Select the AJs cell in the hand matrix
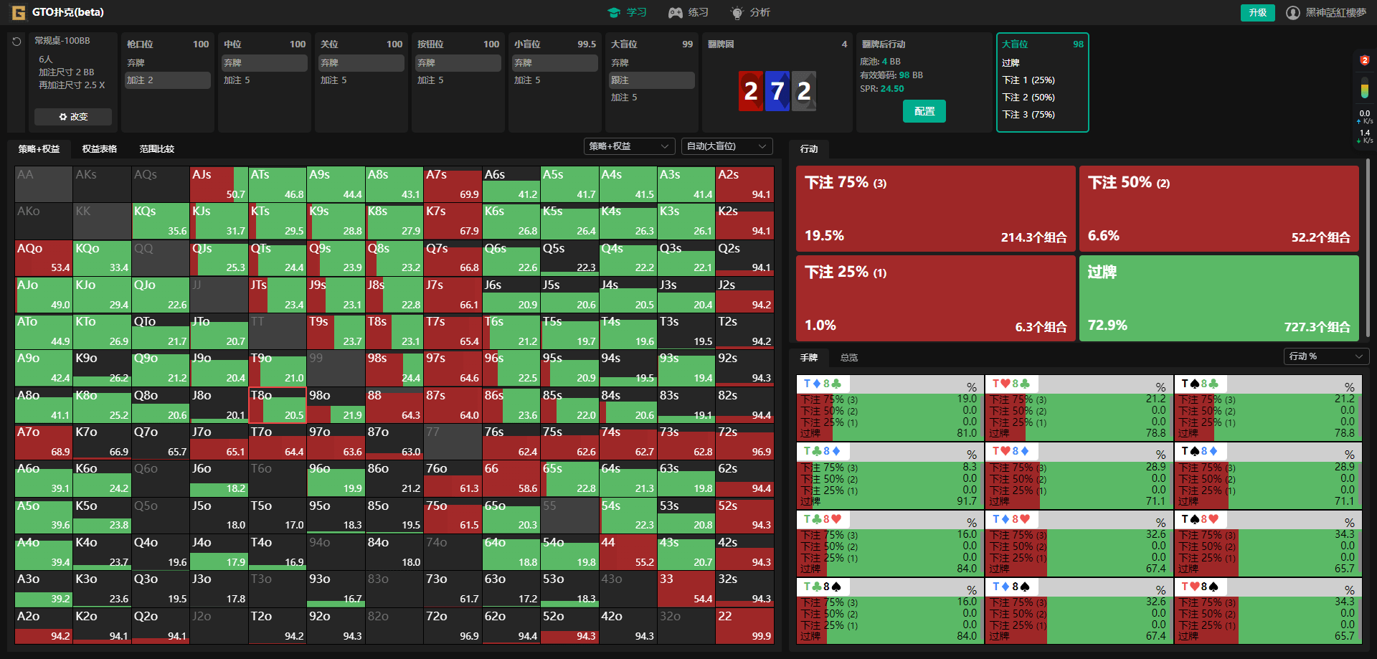The image size is (1377, 659). pos(218,184)
